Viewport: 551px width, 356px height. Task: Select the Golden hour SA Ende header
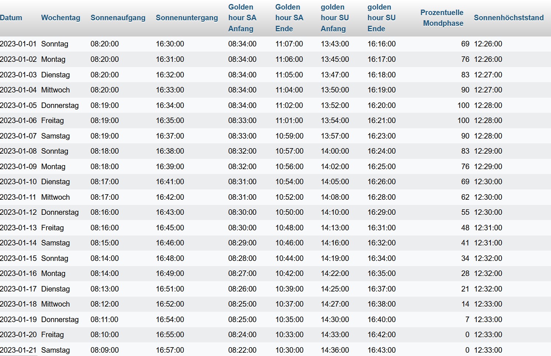pos(289,18)
